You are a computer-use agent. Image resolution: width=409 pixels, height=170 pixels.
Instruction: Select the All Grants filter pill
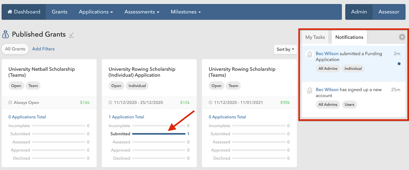[15, 49]
